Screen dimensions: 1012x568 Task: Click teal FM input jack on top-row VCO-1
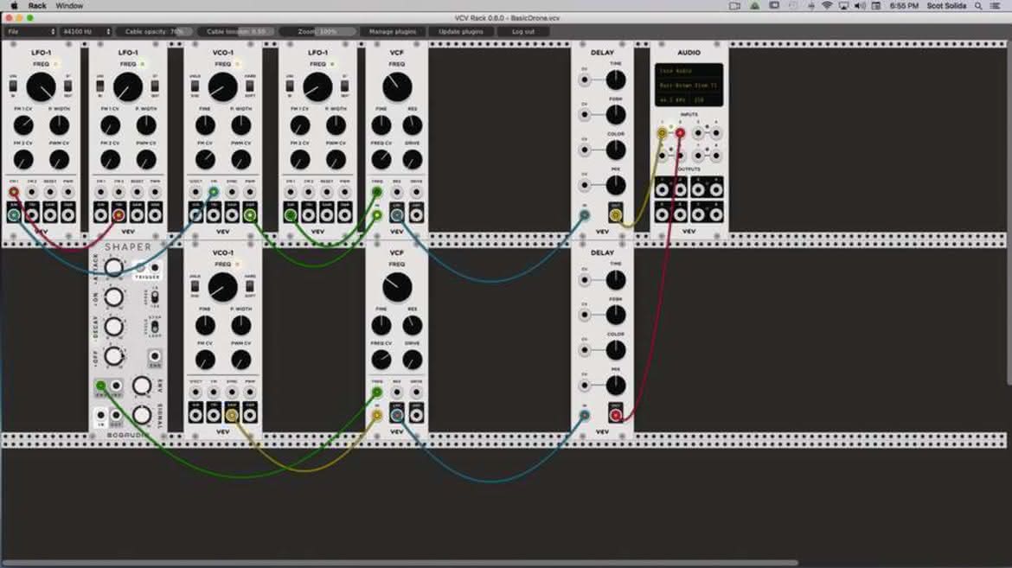coord(214,192)
